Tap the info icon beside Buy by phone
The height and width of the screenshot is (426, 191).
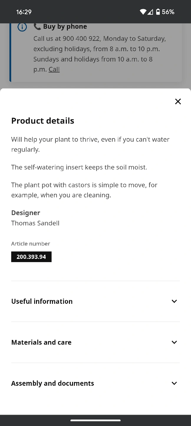(22, 27)
